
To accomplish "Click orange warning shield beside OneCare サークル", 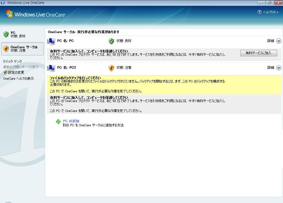I will tap(6, 49).
